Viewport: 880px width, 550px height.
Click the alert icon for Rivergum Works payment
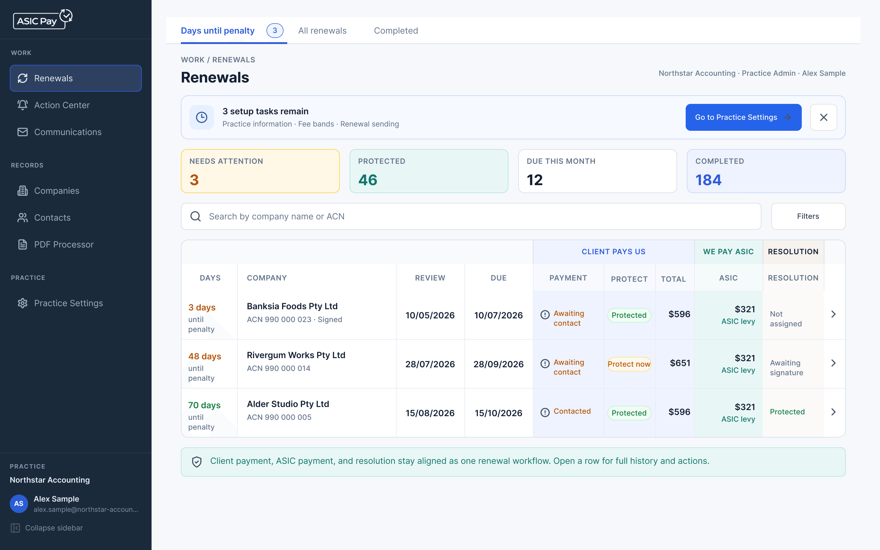tap(545, 364)
